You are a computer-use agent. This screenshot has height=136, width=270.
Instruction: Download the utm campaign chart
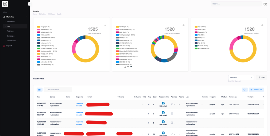click(184, 25)
